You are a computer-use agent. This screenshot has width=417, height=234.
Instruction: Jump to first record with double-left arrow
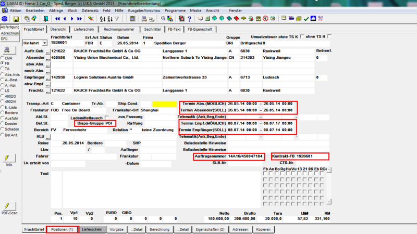click(x=57, y=19)
